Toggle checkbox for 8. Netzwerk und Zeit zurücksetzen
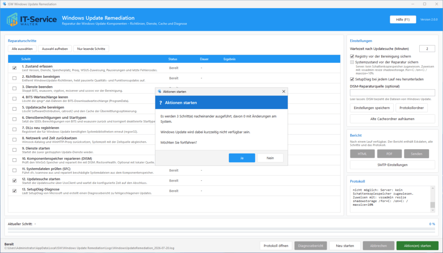The image size is (443, 253). [x=14, y=140]
